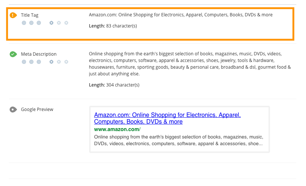This screenshot has width=306, height=186.
Task: Click middle faded gear icon under Title Tag
Action: 59,23
